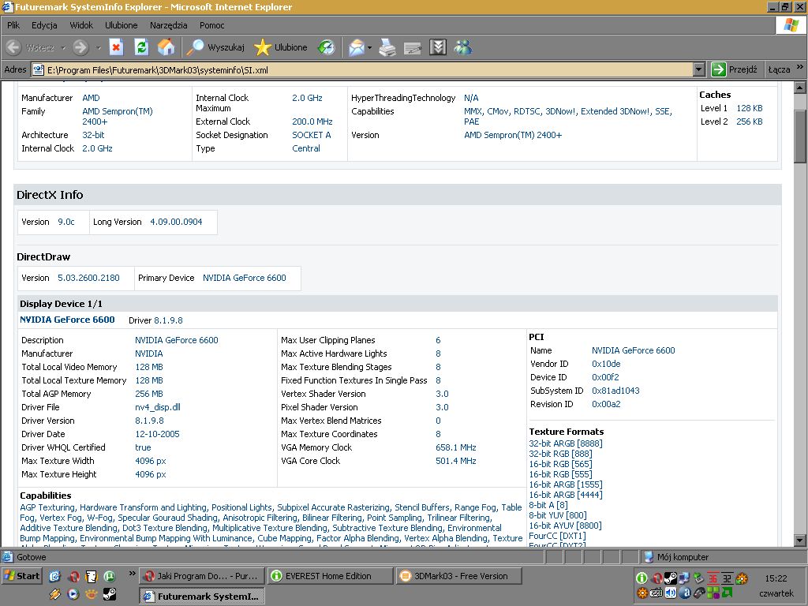The height and width of the screenshot is (606, 808).
Task: Click the Edit page toolbar icon
Action: point(413,47)
